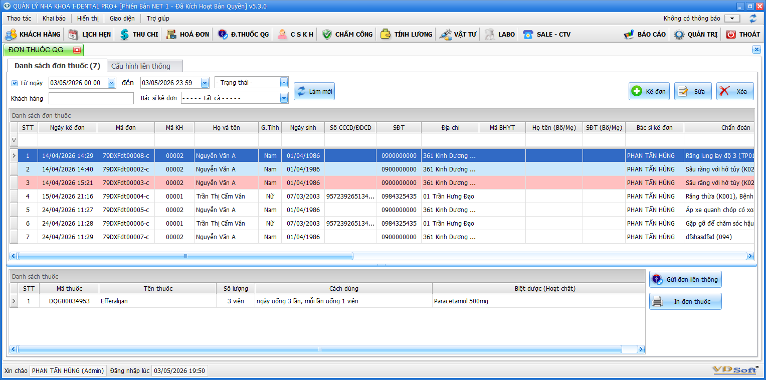Open the LABO module
This screenshot has width=766, height=380.
click(x=500, y=35)
